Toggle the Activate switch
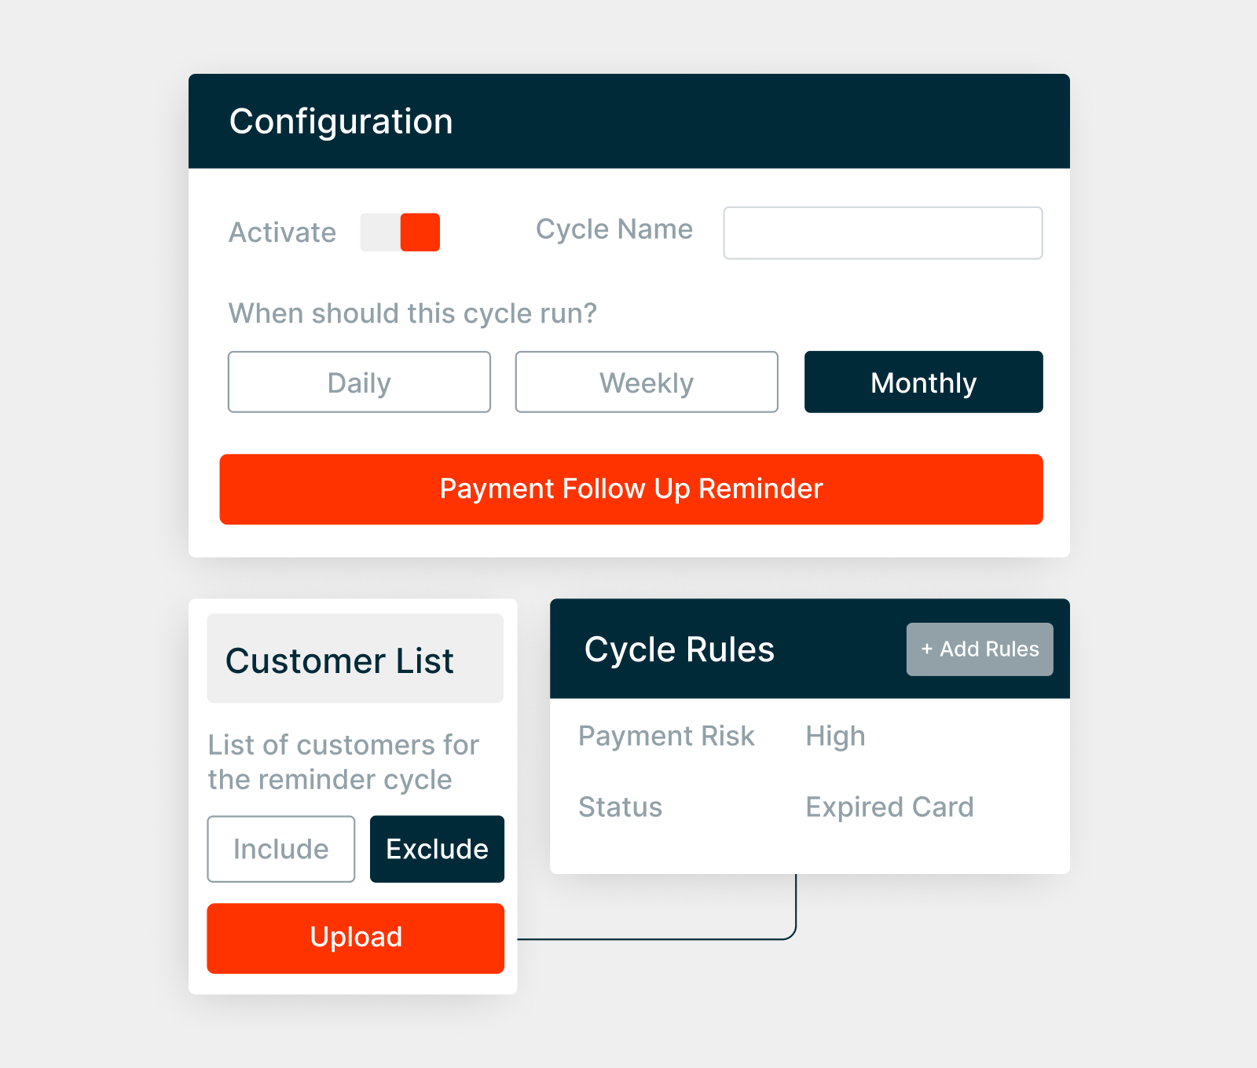1257x1068 pixels. (x=400, y=232)
